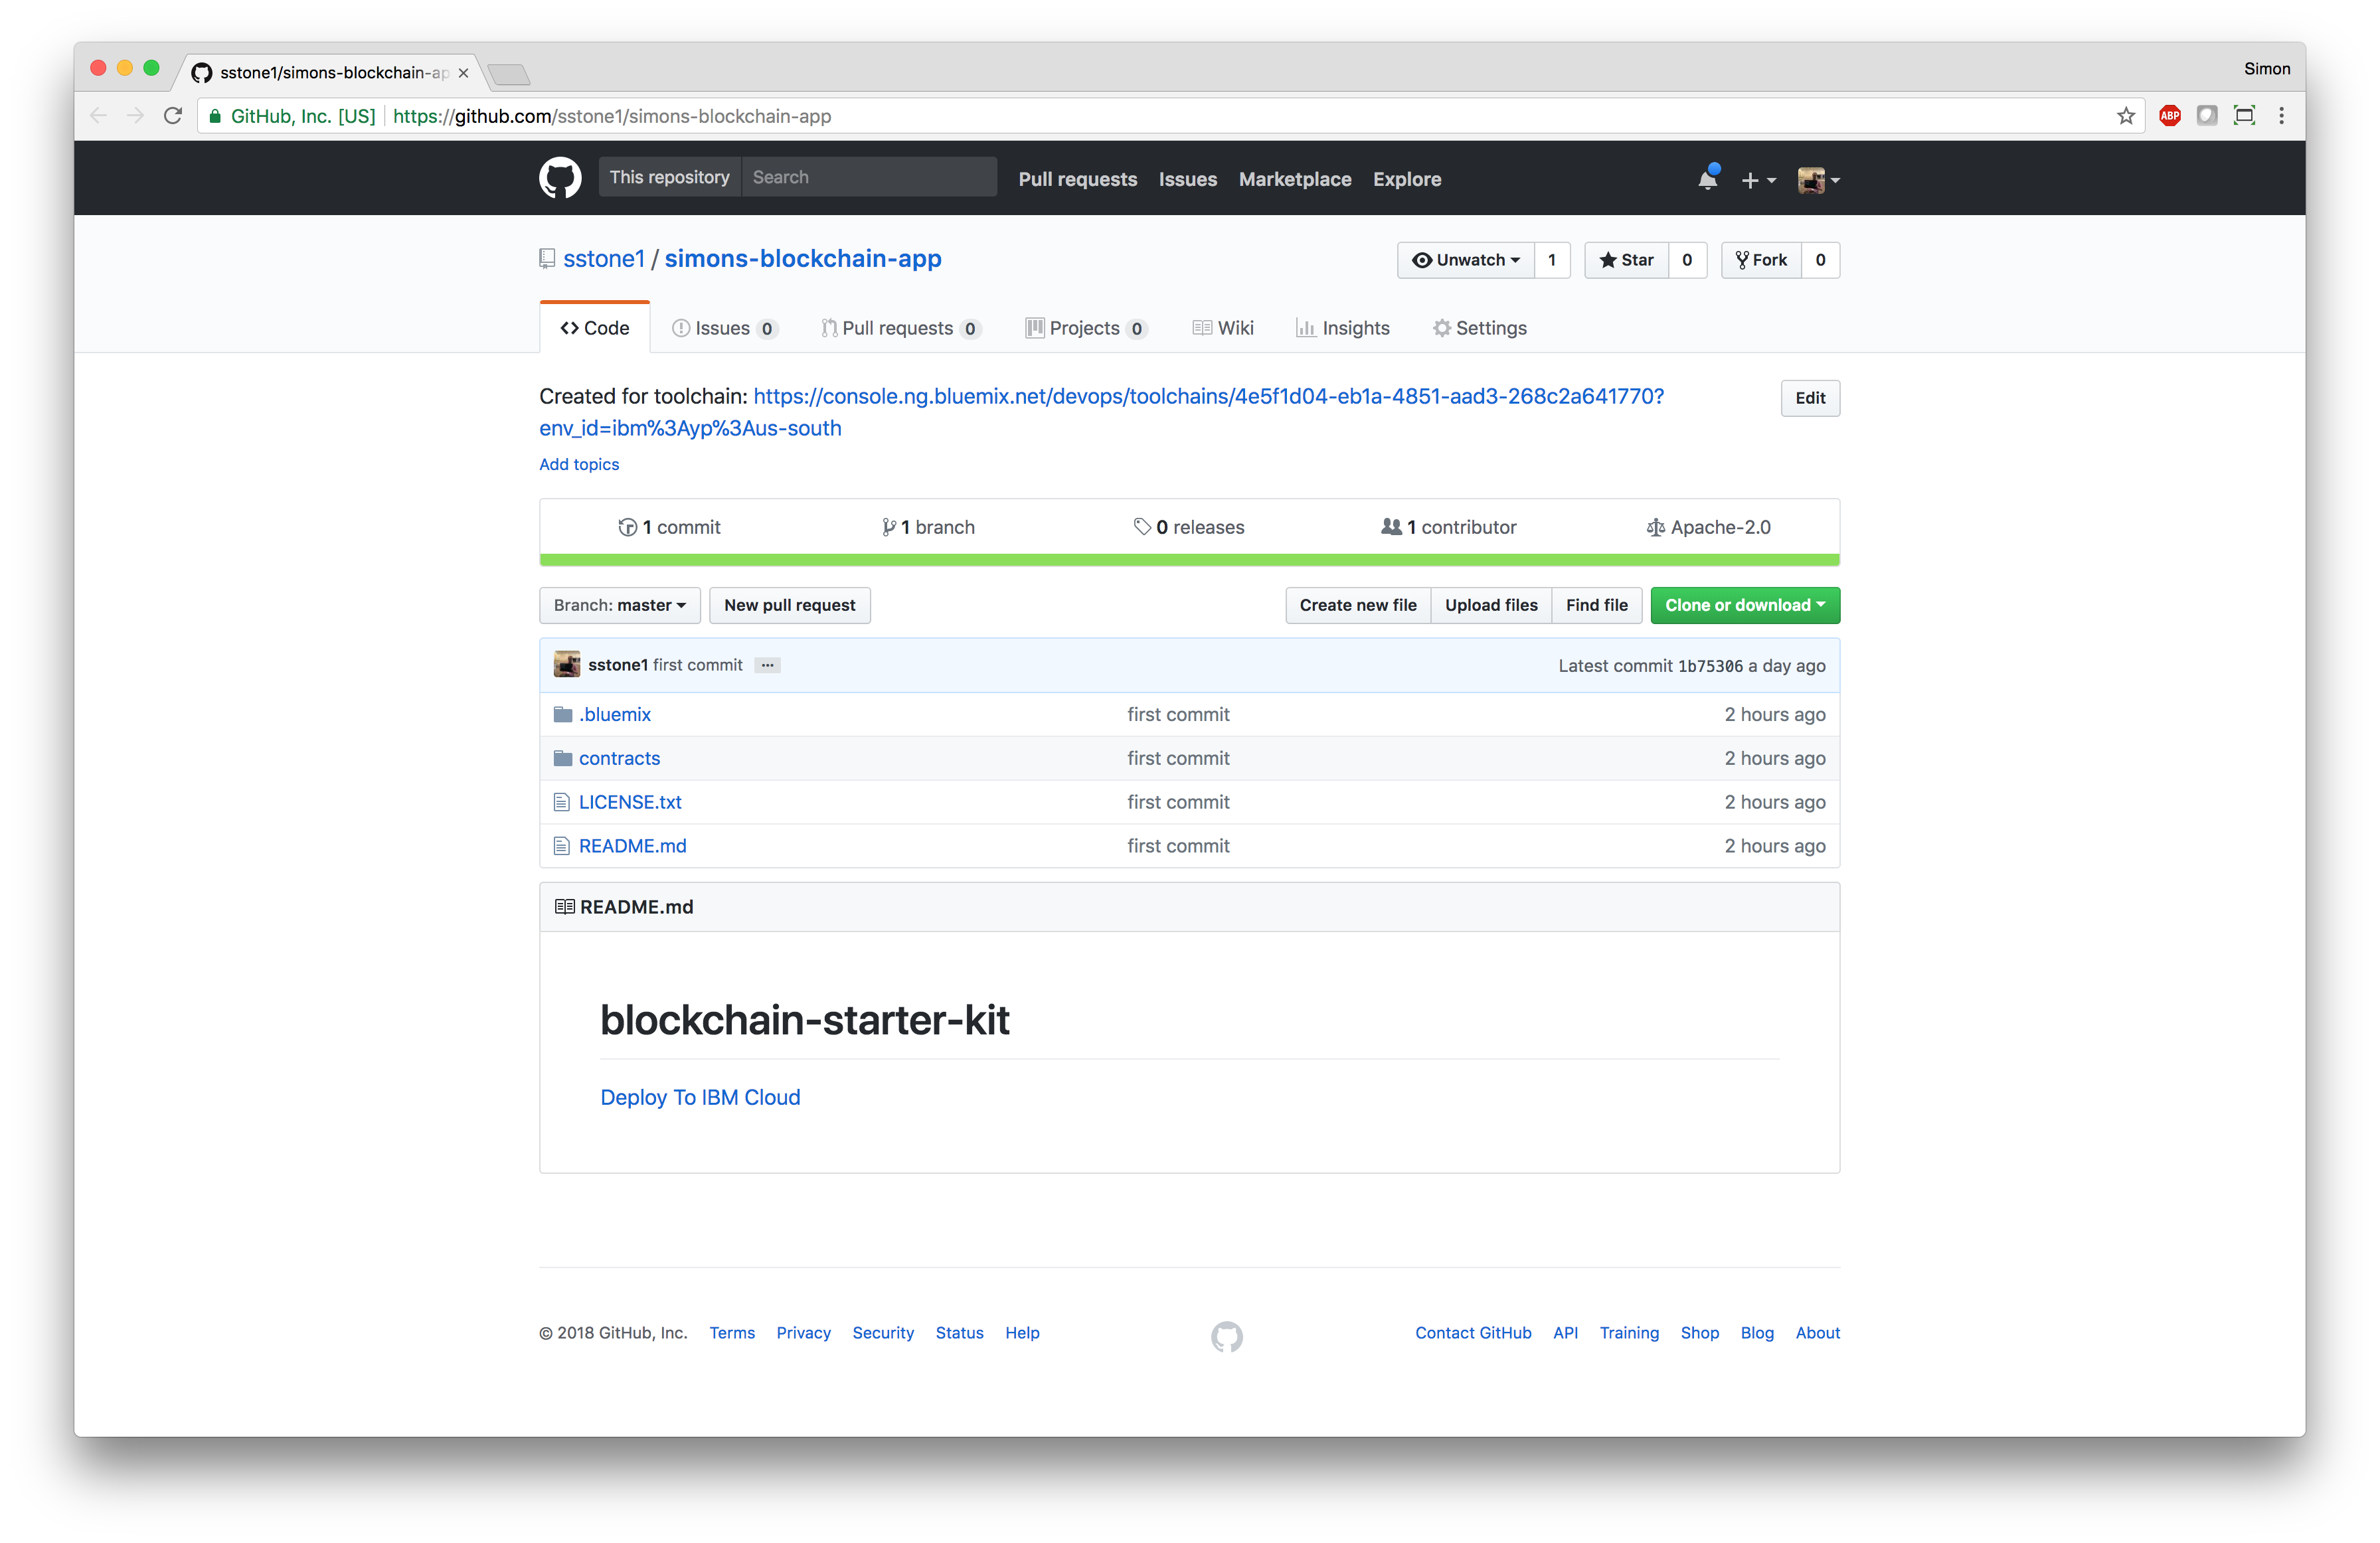Click the language bar green stripe
Viewport: 2380px width, 1543px height.
(1189, 560)
